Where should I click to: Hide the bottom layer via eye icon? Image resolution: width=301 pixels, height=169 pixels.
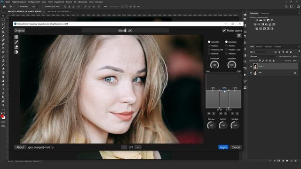(251, 73)
